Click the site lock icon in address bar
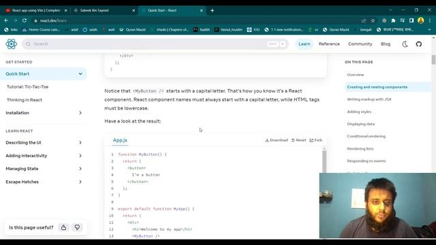The width and height of the screenshot is (436, 245). click(x=35, y=20)
